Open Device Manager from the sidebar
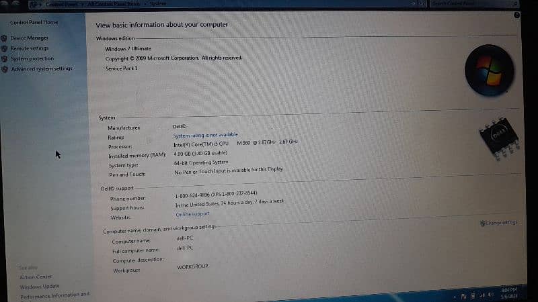The height and width of the screenshot is (302, 538). tap(29, 38)
